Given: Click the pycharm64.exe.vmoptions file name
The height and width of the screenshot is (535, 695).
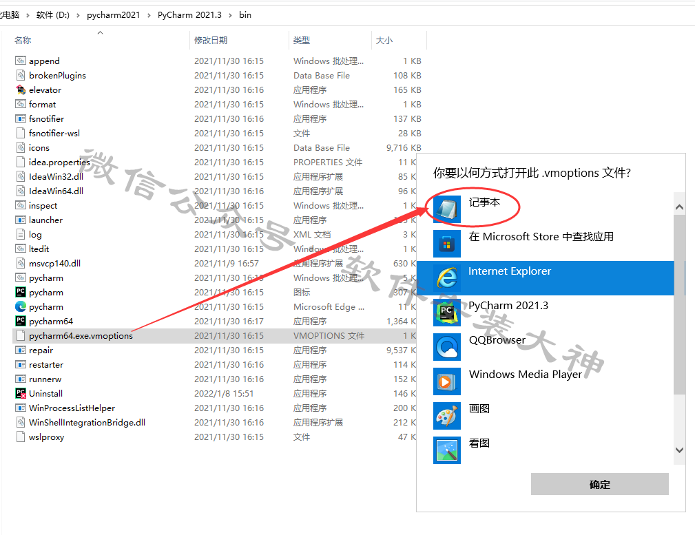Looking at the screenshot, I should pyautogui.click(x=81, y=335).
